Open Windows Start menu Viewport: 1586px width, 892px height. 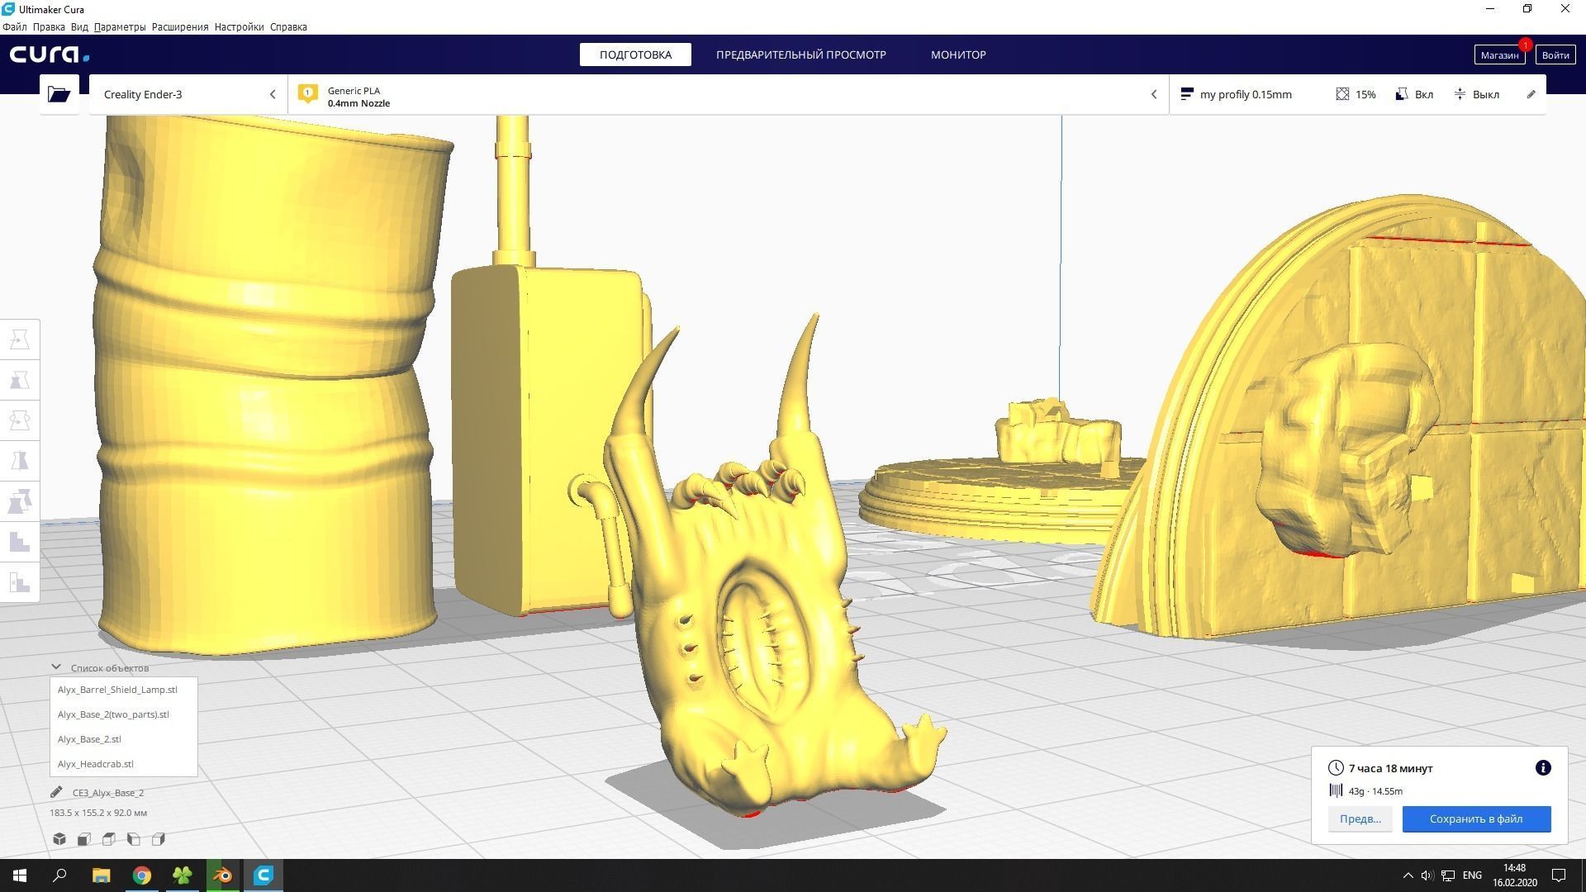[20, 875]
